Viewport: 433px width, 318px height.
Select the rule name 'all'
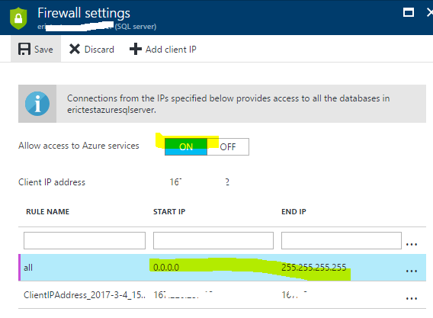point(28,268)
